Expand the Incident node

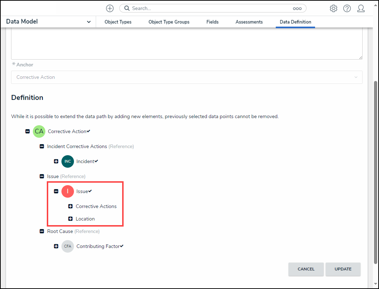click(56, 161)
